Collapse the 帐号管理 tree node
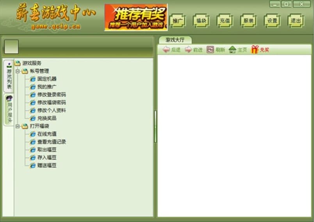This screenshot has width=314, height=222. [18, 71]
